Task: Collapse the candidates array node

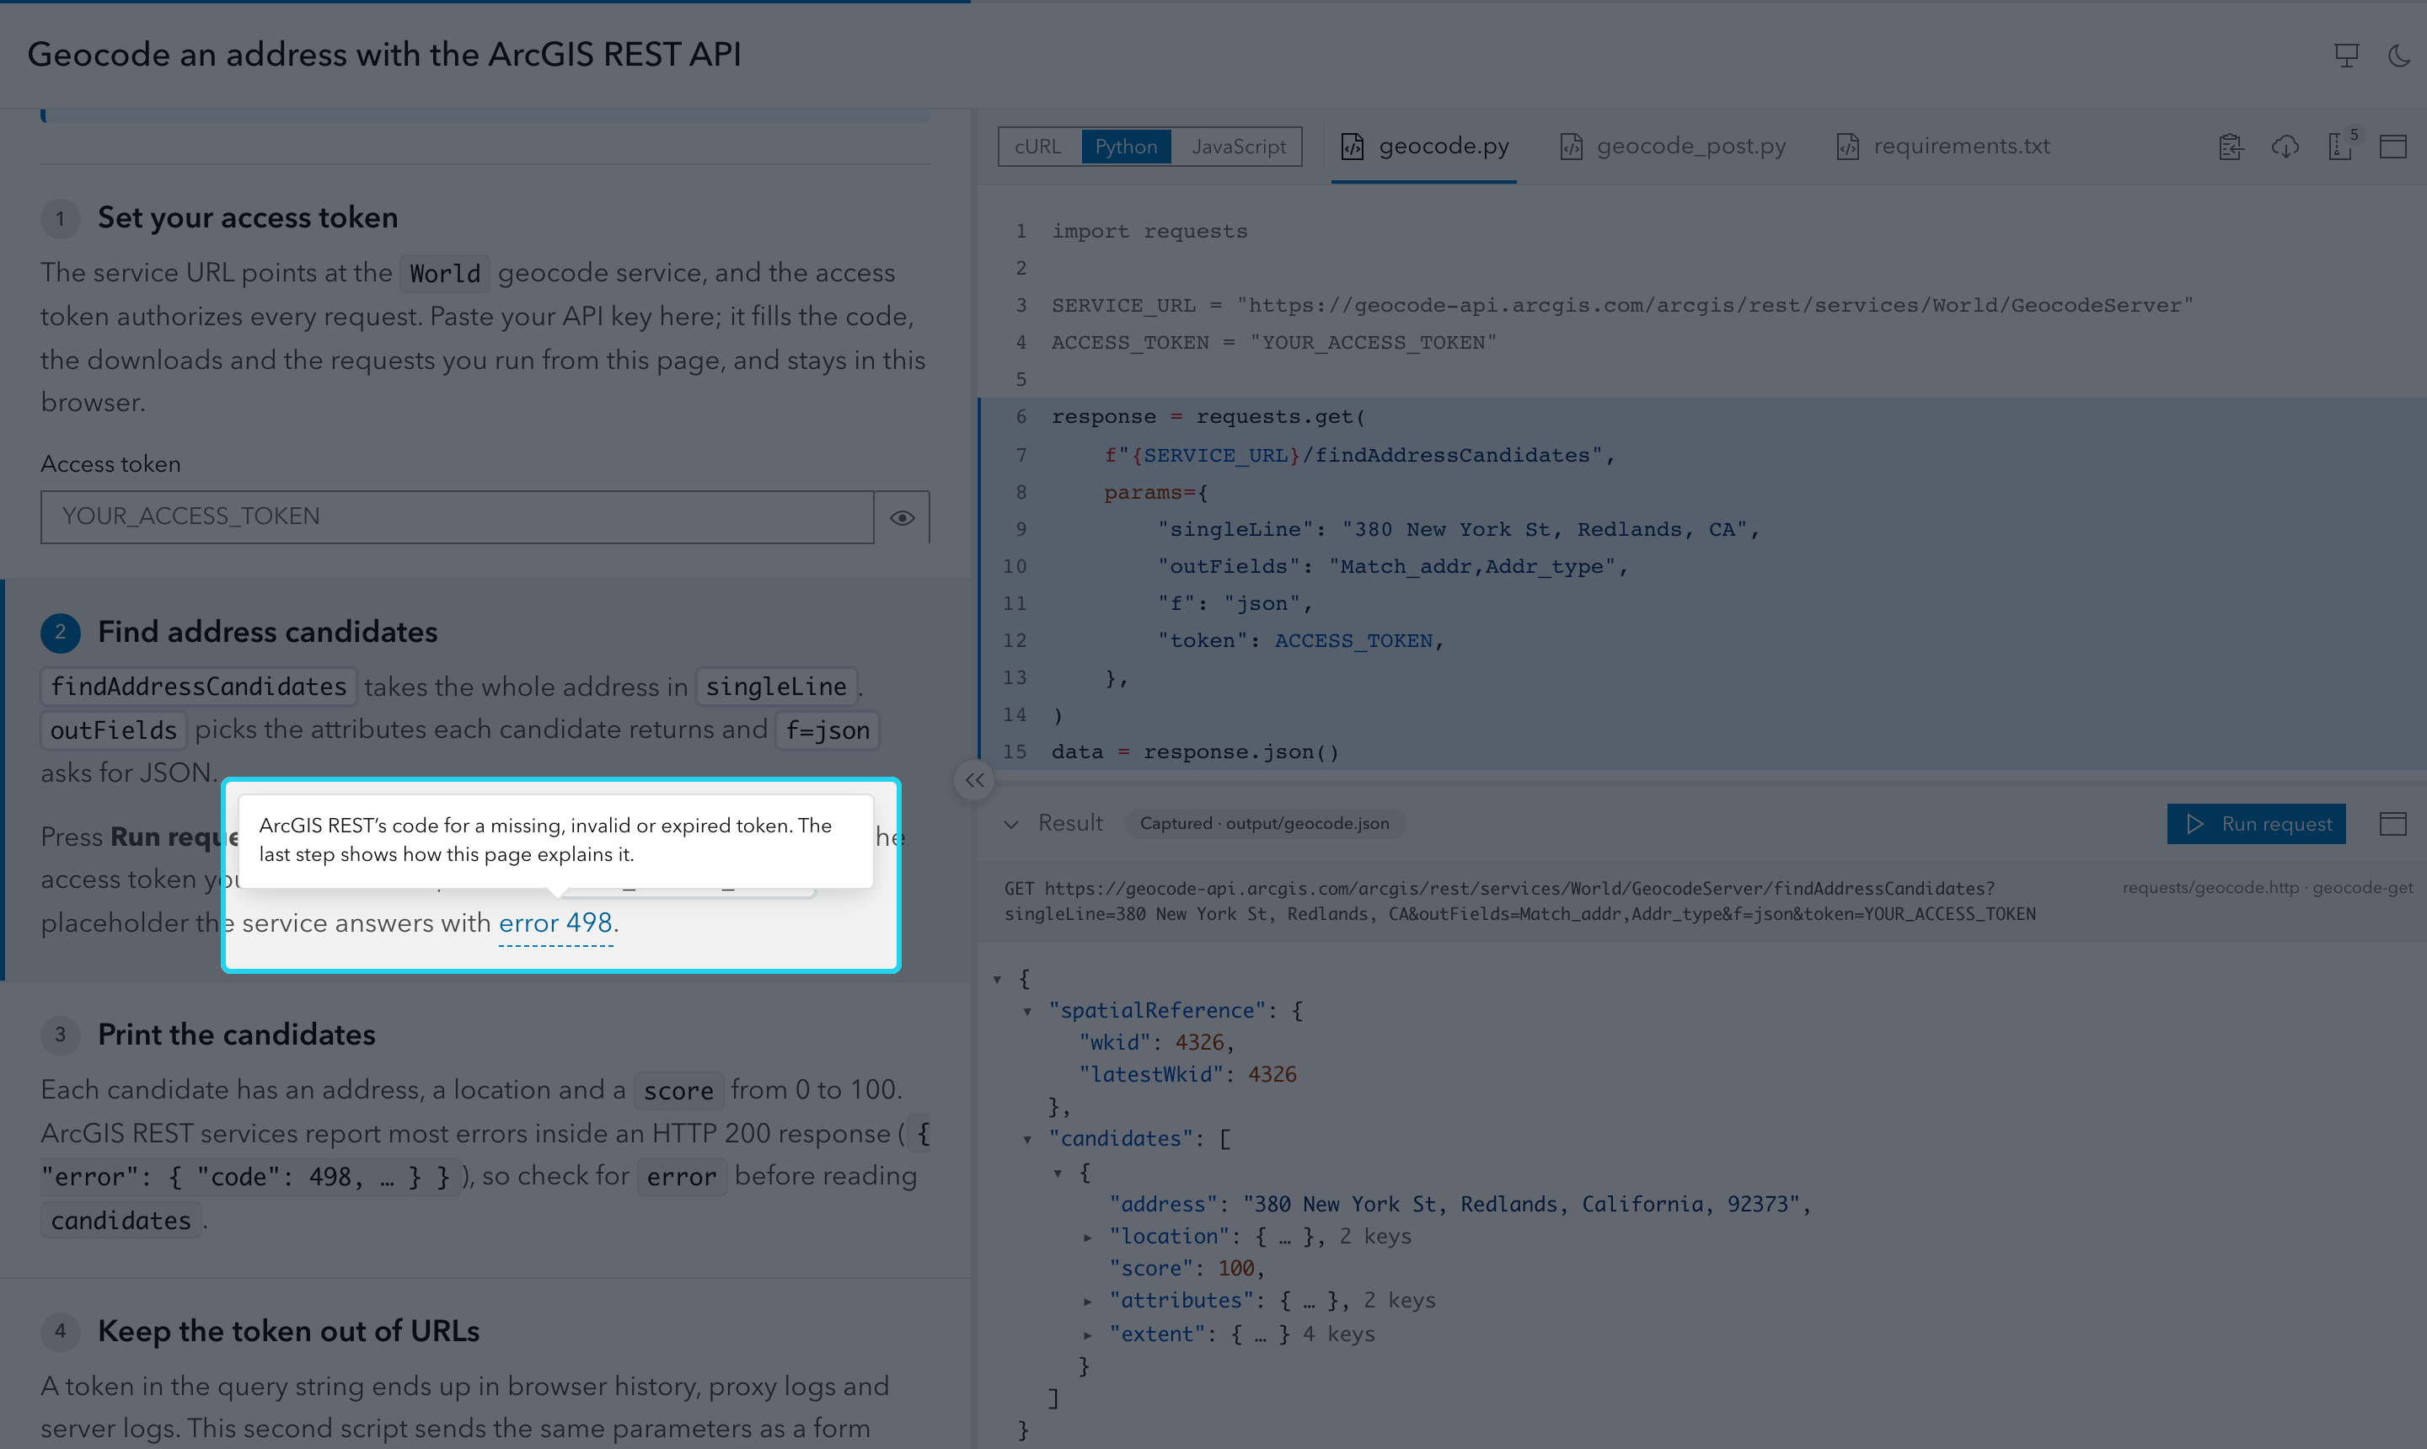Action: (1027, 1138)
